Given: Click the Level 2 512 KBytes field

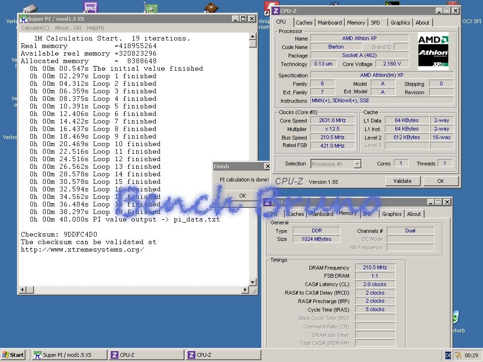Looking at the screenshot, I should [407, 137].
